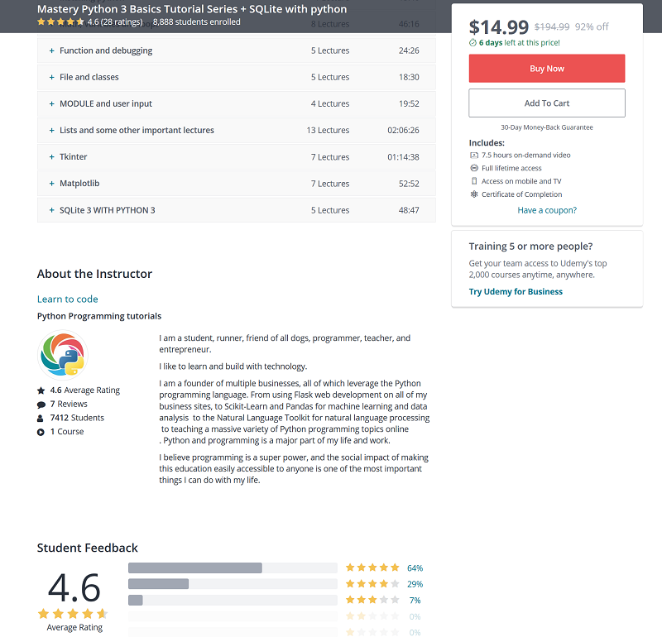Click the students person icon
The height and width of the screenshot is (637, 662).
point(41,418)
